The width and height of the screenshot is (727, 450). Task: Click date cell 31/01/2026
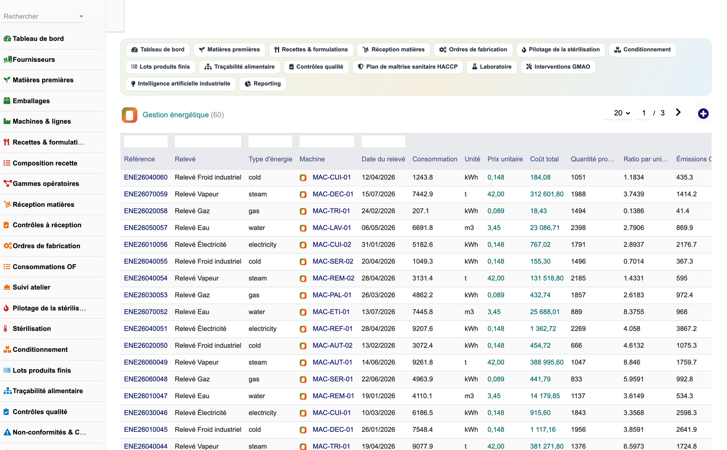[x=378, y=245]
